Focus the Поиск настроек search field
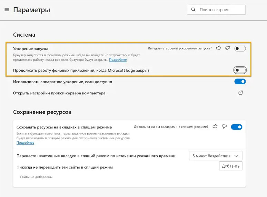The image size is (267, 197). point(216,10)
